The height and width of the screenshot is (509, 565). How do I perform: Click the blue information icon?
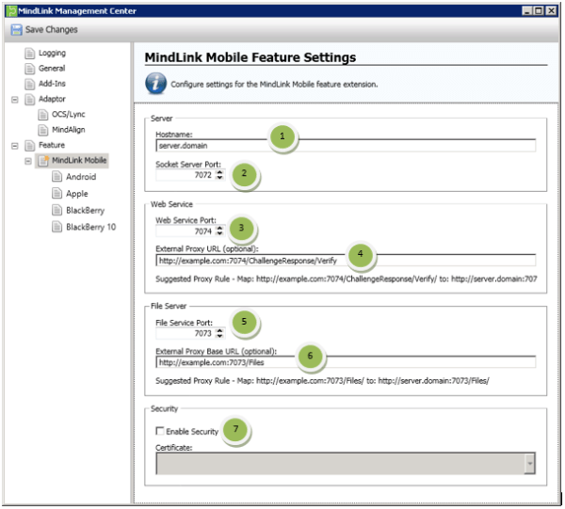point(156,84)
